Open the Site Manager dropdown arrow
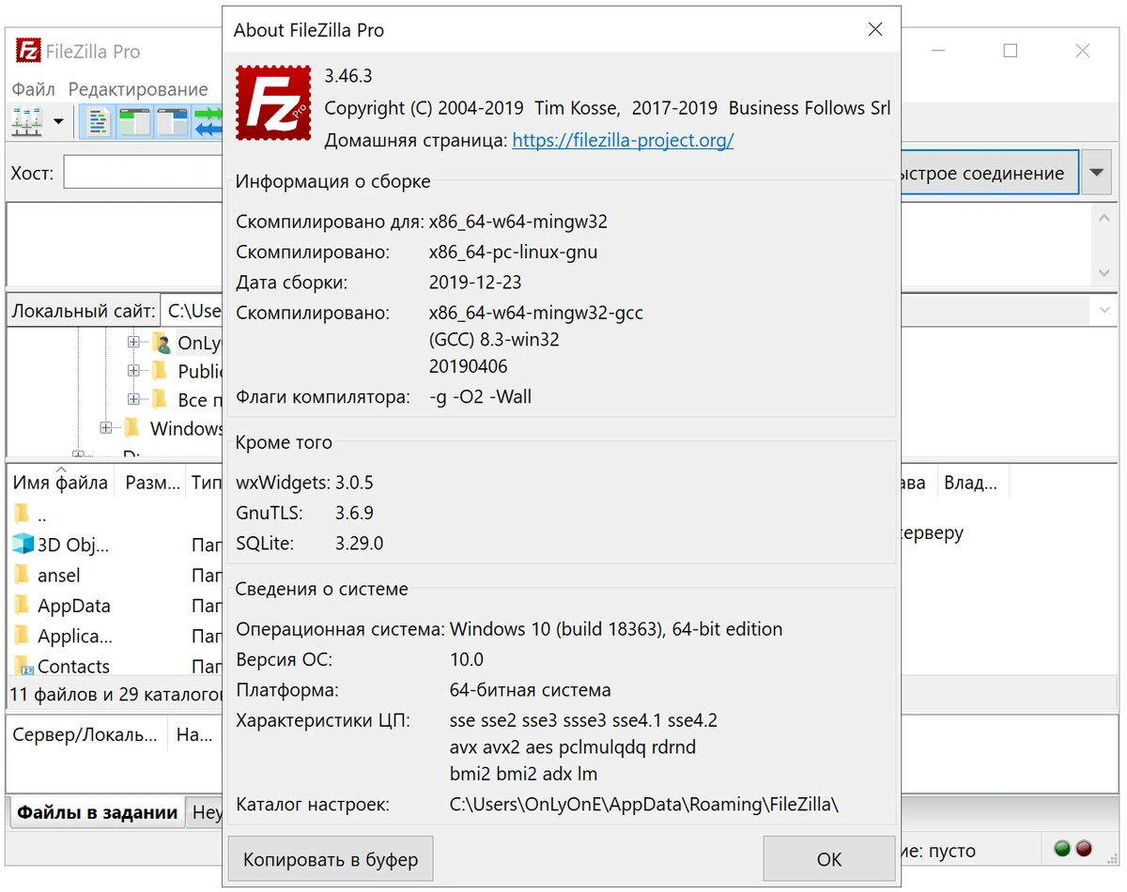Viewport: 1127px width, 892px height. 58,121
